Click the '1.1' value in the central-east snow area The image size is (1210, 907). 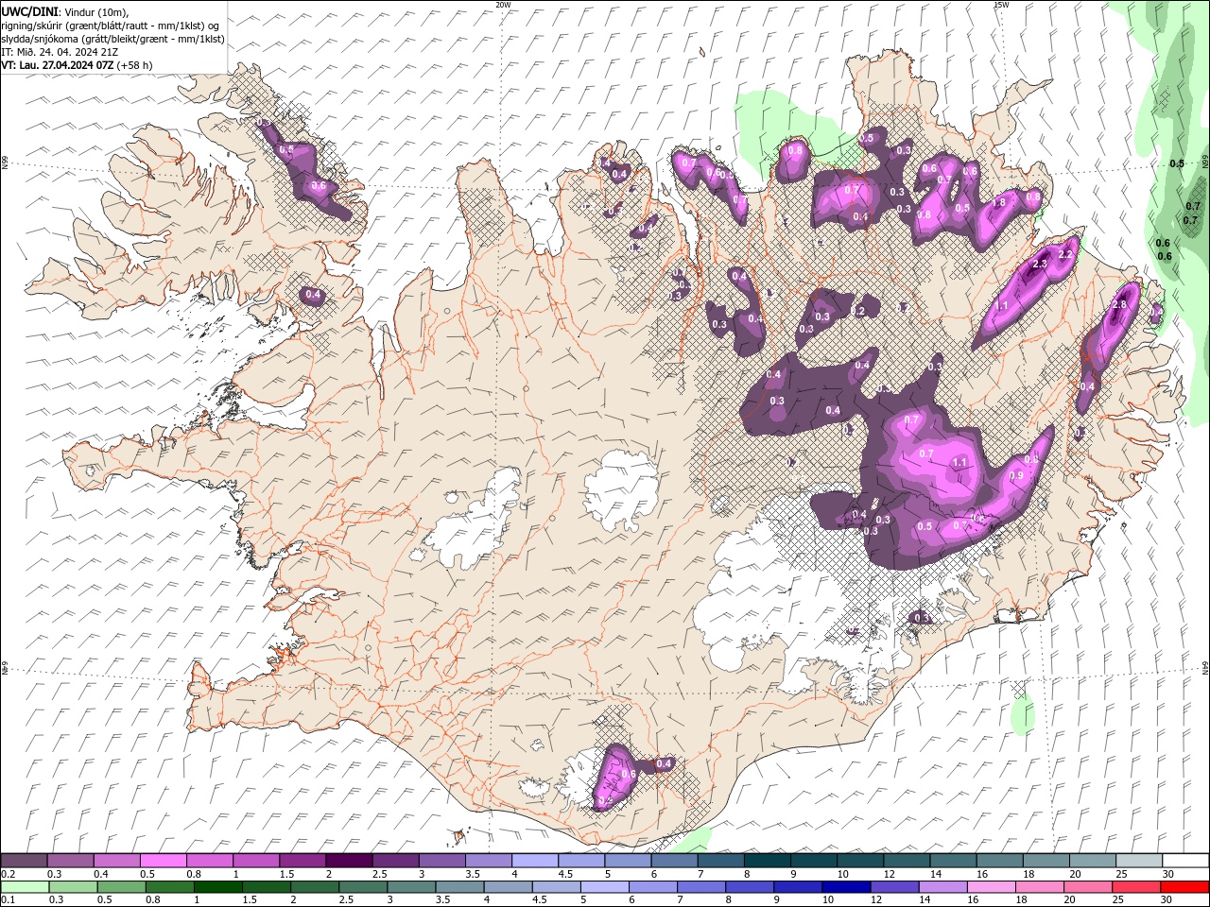click(959, 462)
